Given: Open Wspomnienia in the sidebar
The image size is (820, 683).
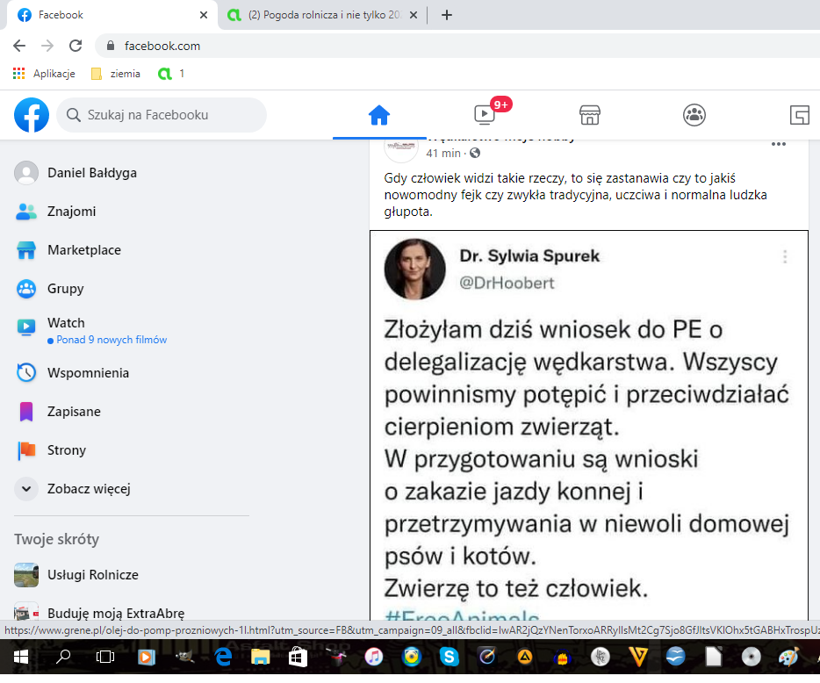Looking at the screenshot, I should click(88, 373).
